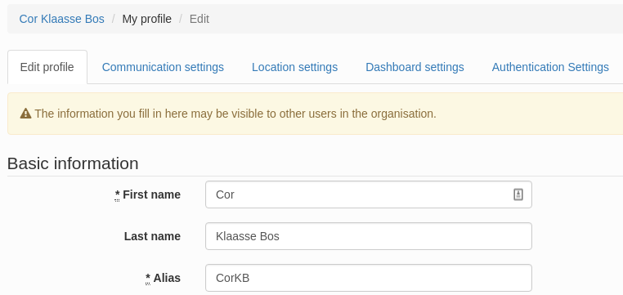Open the Location settings tab
Image resolution: width=623 pixels, height=295 pixels.
(295, 67)
